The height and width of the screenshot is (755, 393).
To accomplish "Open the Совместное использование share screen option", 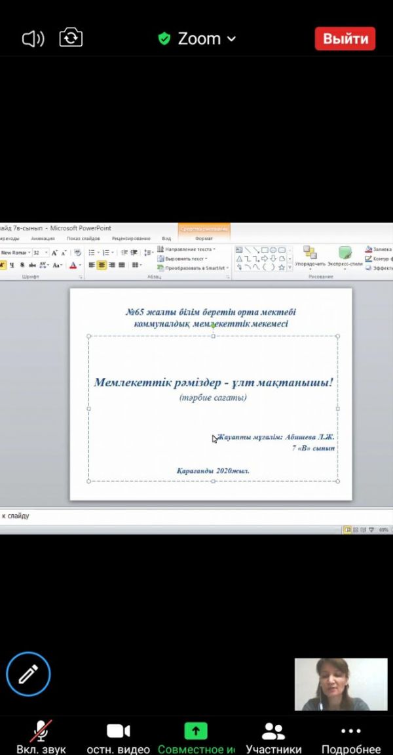I will (x=196, y=737).
